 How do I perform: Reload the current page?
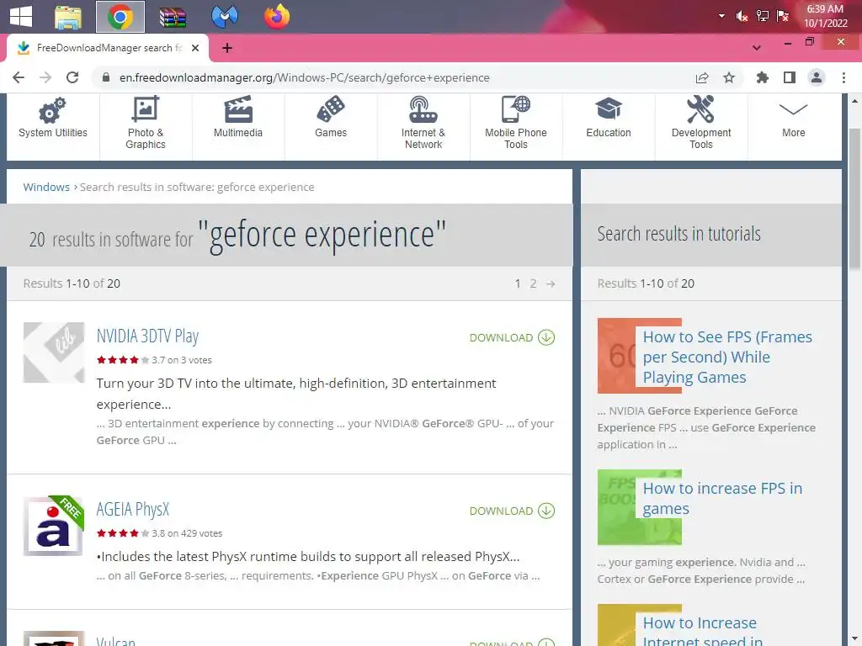72,77
